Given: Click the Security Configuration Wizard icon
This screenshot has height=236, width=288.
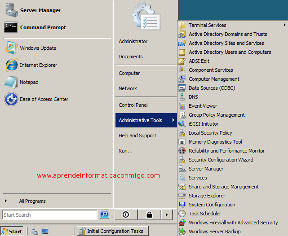Looking at the screenshot, I should [x=182, y=160].
